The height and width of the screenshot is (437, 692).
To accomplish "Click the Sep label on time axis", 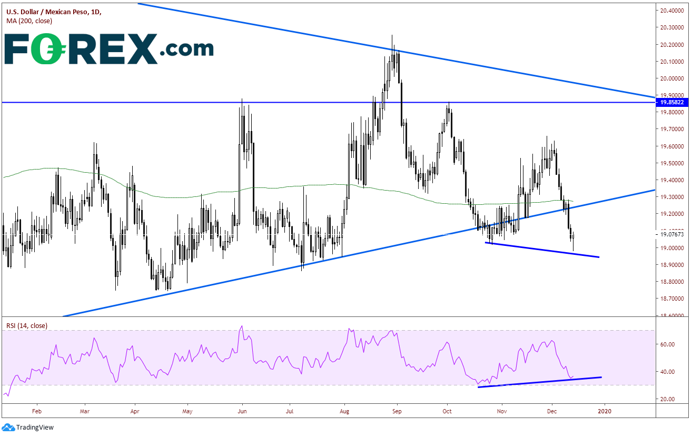I will tap(398, 411).
